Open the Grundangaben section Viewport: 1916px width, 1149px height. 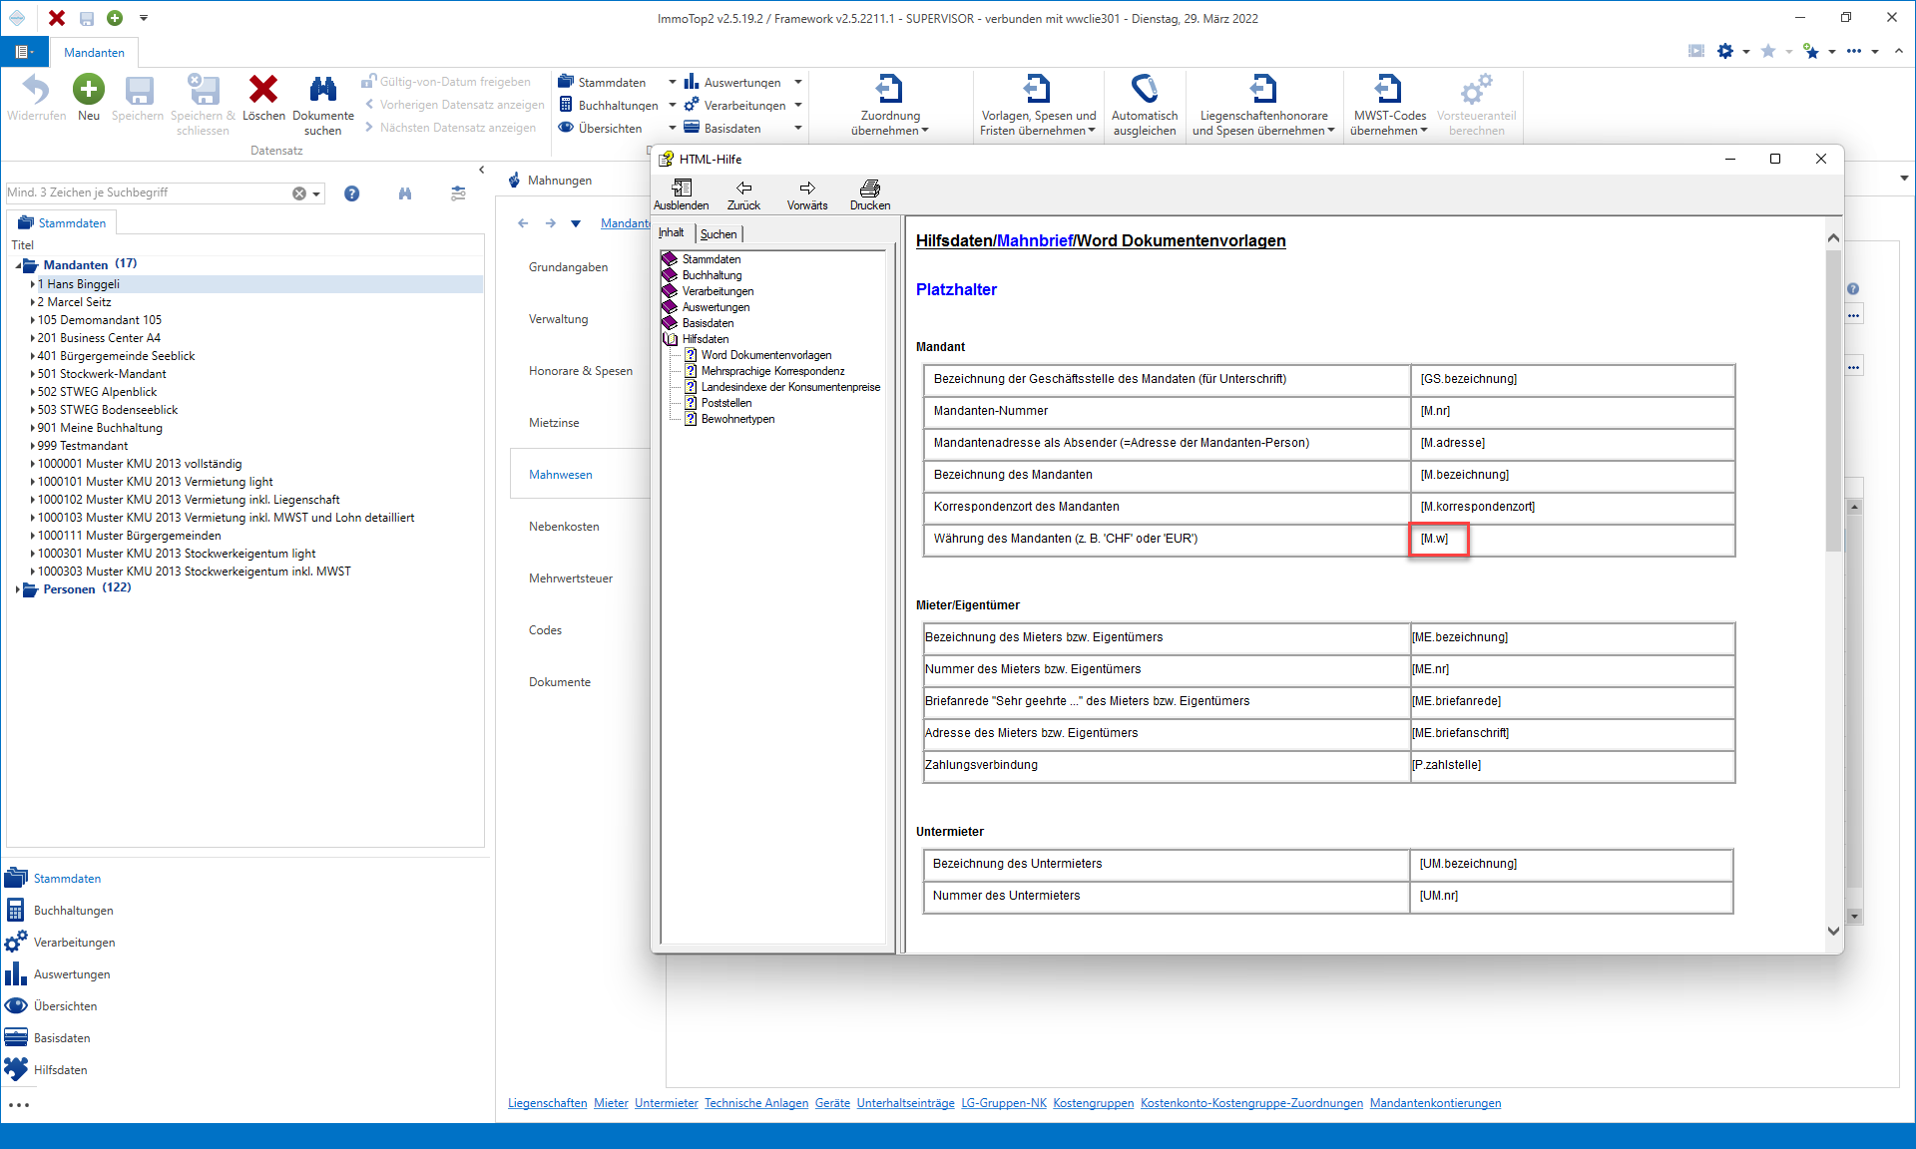(568, 267)
